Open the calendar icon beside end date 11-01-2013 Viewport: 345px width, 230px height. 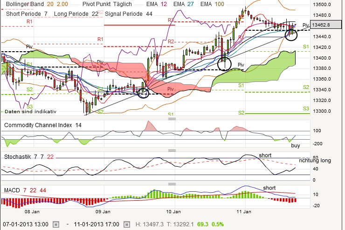127,224
